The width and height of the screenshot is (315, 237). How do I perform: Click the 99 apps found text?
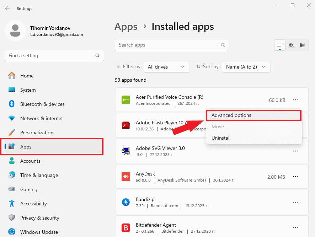(x=130, y=80)
